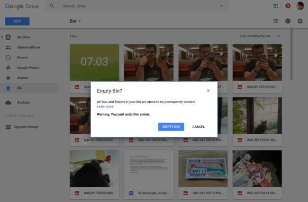Expand the My Drive tree arrow
The height and width of the screenshot is (202, 308).
(2, 37)
